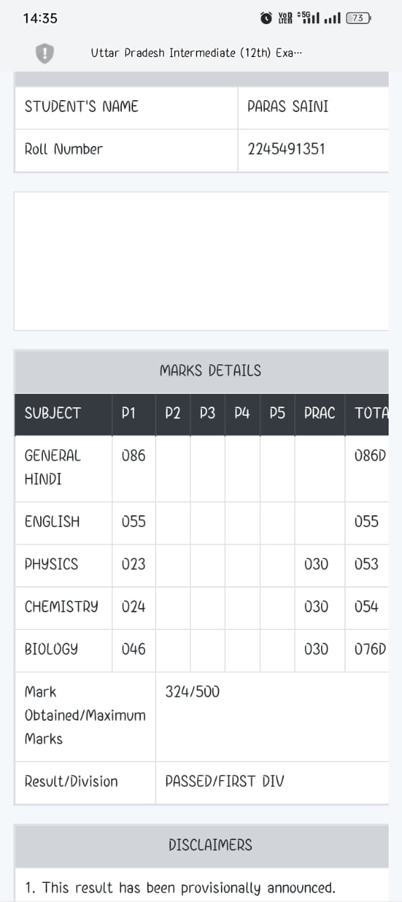Tap the 324/500 marks obtained value
The image size is (402, 902).
192,692
